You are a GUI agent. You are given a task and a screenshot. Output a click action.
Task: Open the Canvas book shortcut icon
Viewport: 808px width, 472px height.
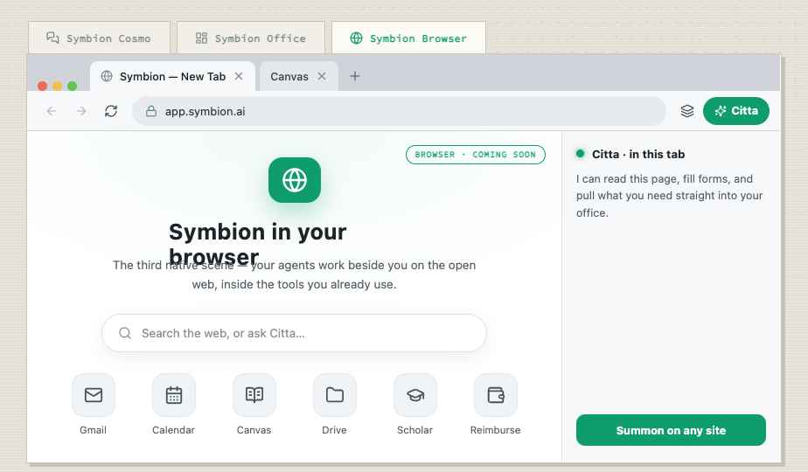point(254,395)
